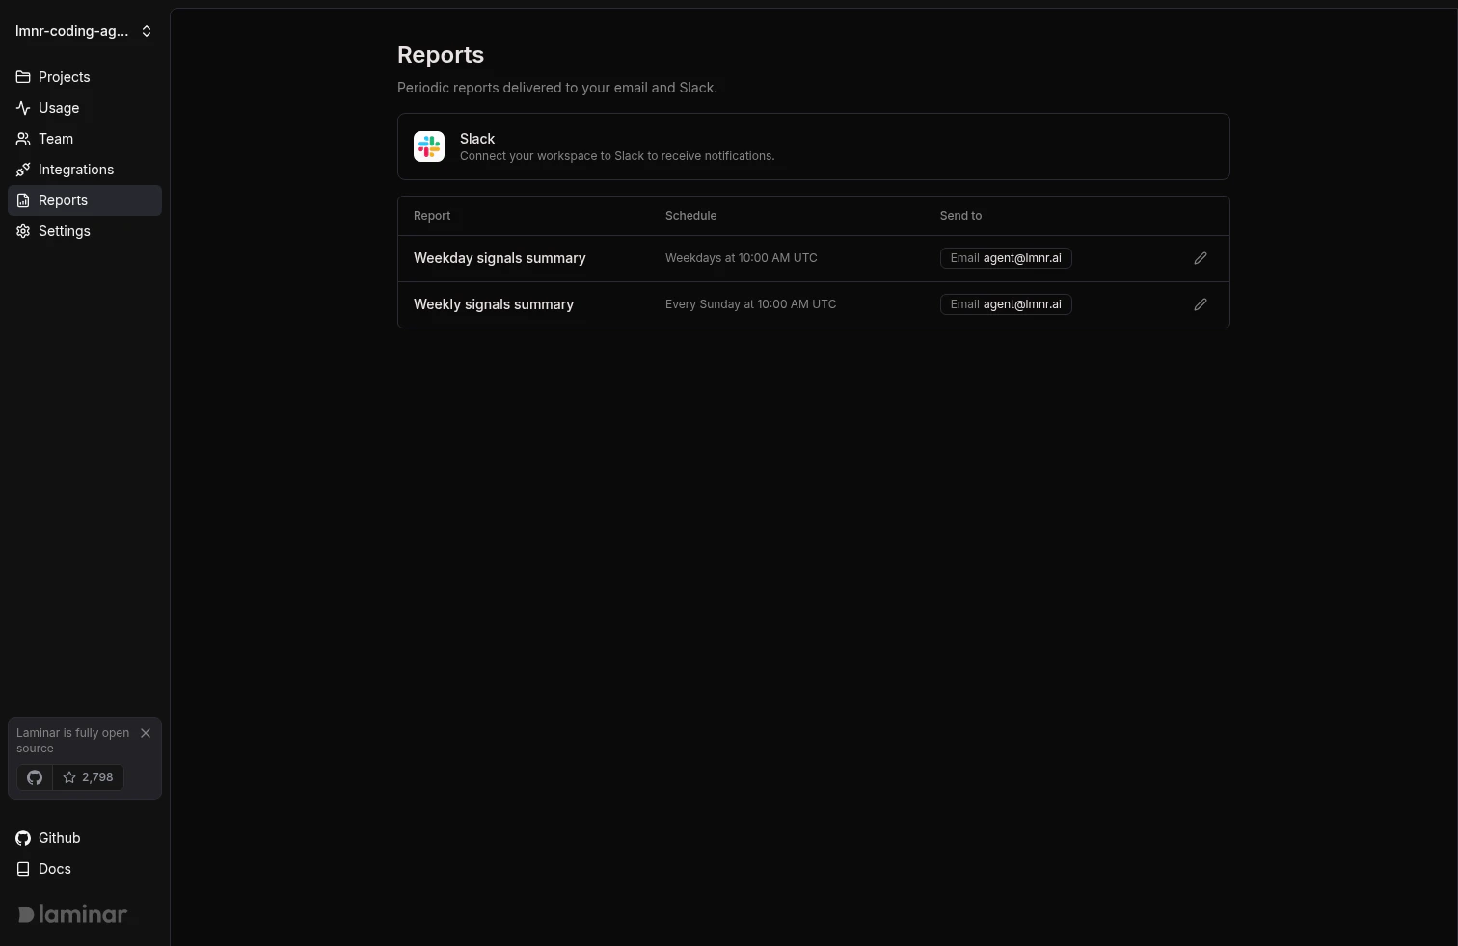Click the Team people icon
Viewport: 1458px width, 946px height.
[22, 138]
